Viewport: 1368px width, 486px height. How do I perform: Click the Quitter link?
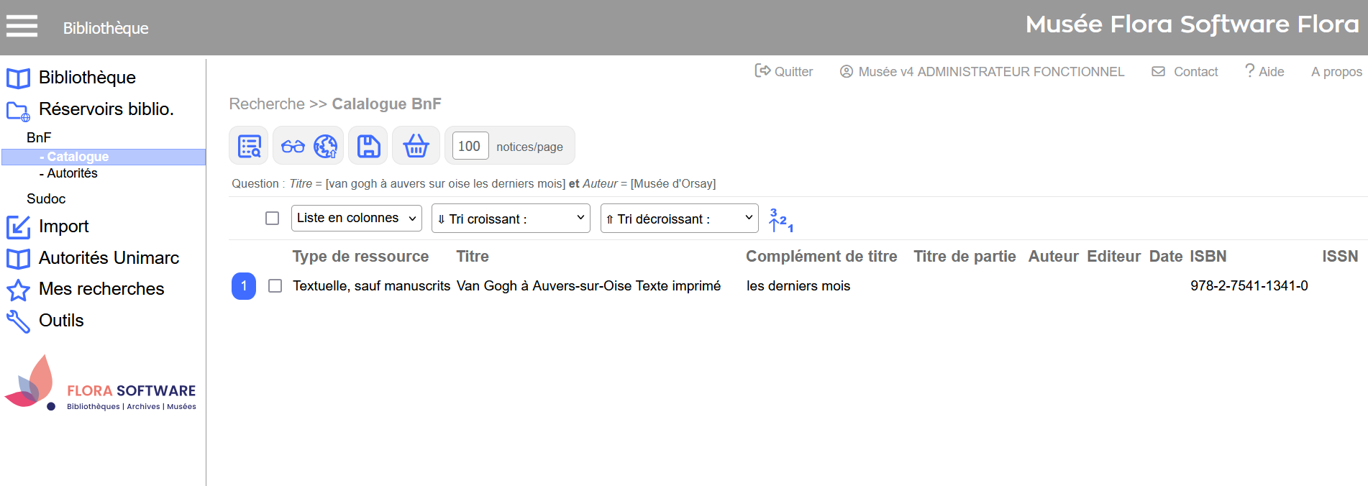(x=784, y=72)
